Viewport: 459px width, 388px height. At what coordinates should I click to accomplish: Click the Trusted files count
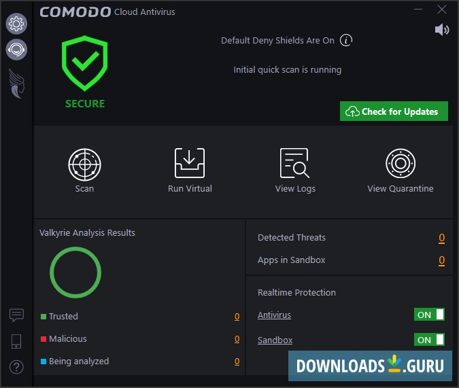click(x=237, y=317)
